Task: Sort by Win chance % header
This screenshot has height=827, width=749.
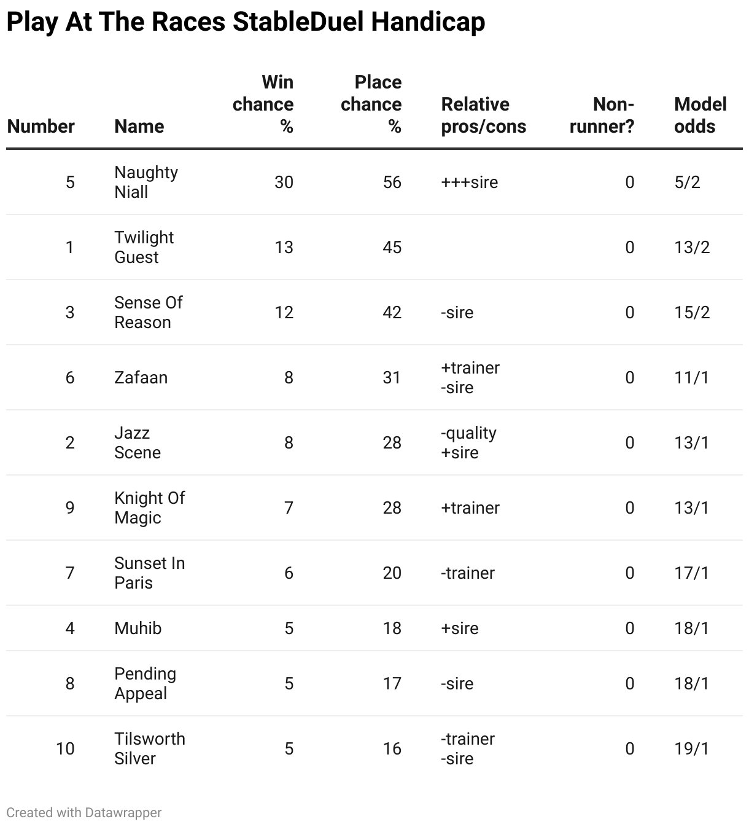Action: pyautogui.click(x=263, y=104)
